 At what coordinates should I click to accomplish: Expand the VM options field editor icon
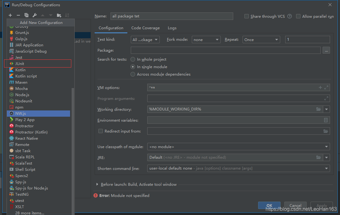(326, 87)
